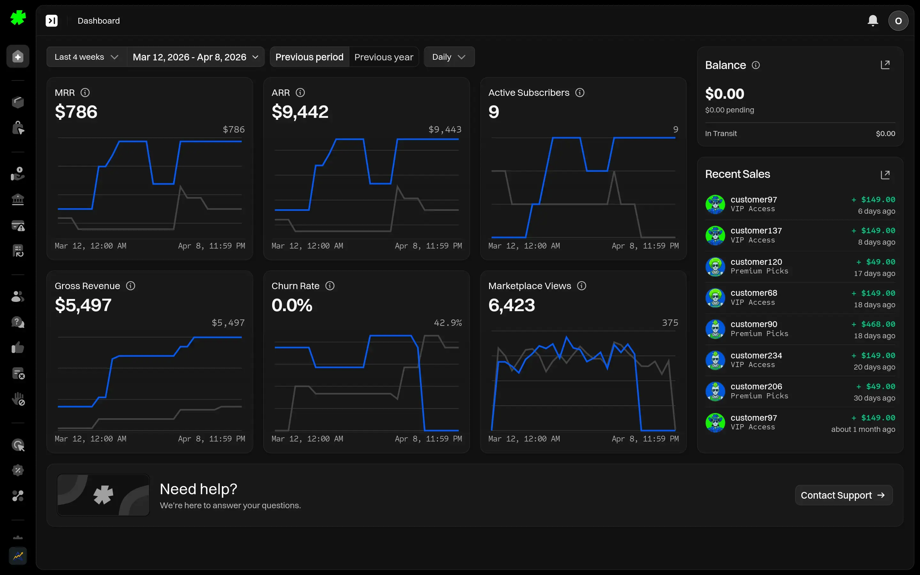Change granularity using the Daily dropdown

pyautogui.click(x=449, y=57)
